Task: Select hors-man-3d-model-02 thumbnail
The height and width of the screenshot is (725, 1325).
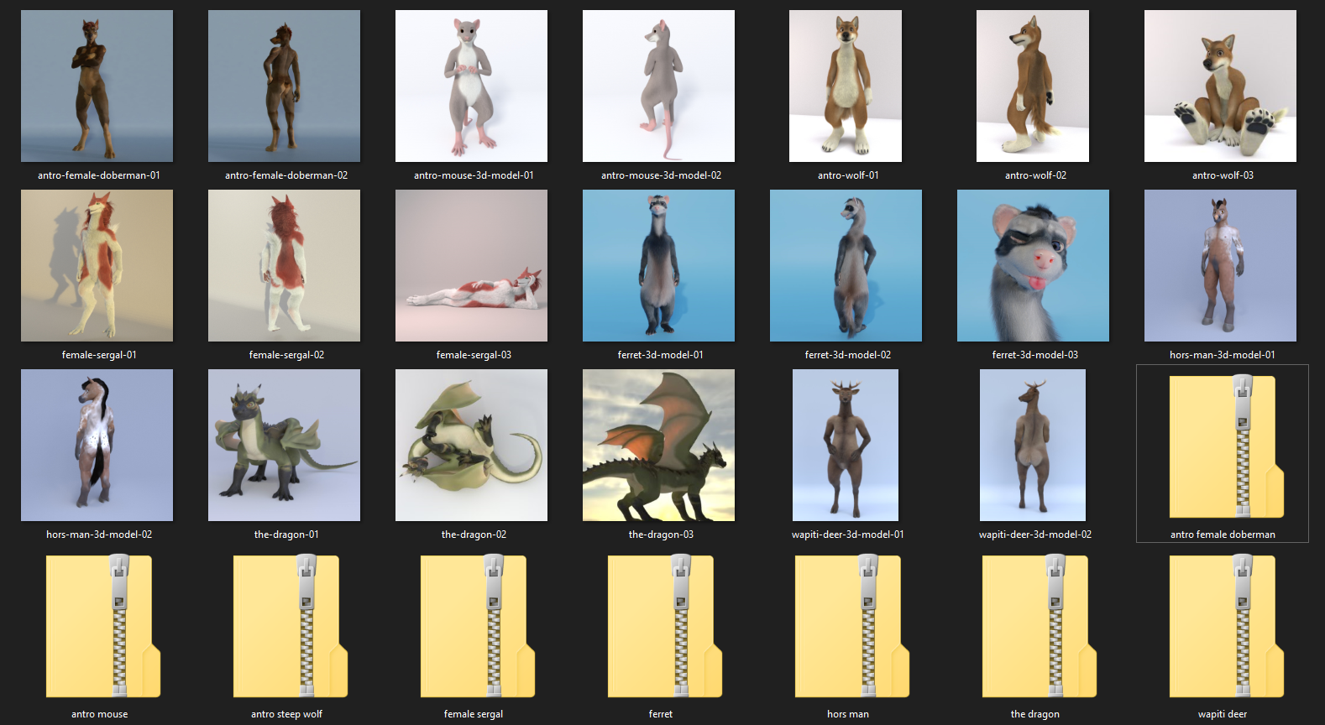Action: pyautogui.click(x=97, y=445)
